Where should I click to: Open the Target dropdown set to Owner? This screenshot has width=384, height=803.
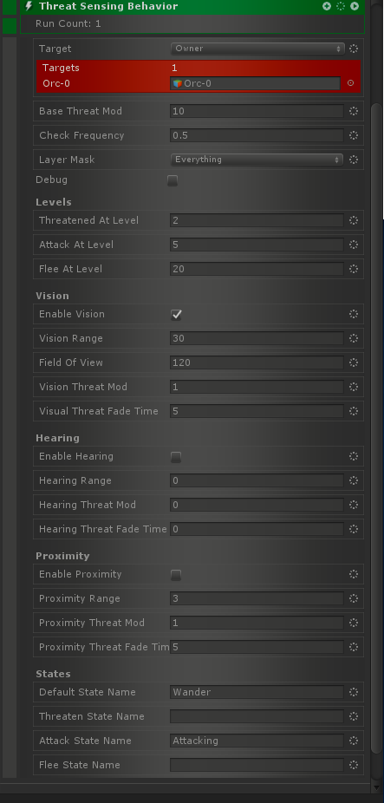257,49
